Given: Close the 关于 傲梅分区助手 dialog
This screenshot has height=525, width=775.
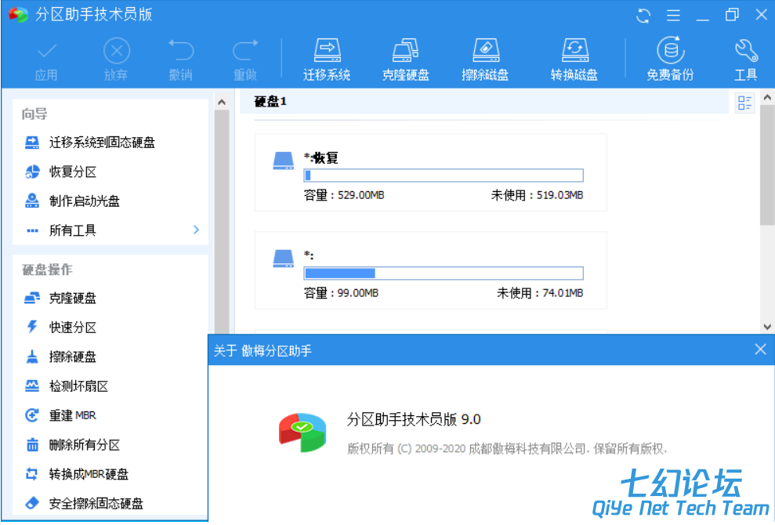Looking at the screenshot, I should [x=760, y=349].
